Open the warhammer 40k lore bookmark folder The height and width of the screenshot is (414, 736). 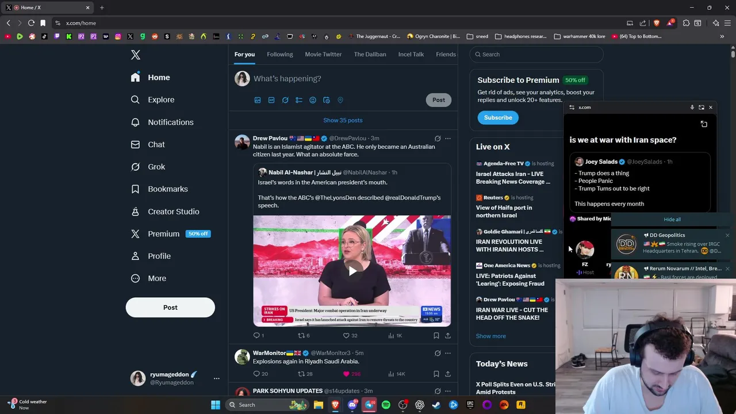click(x=578, y=36)
